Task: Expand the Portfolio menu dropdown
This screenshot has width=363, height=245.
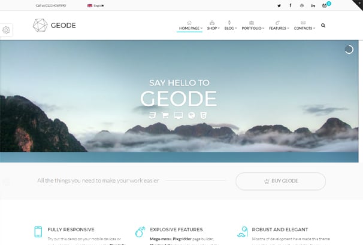Action: click(x=253, y=26)
